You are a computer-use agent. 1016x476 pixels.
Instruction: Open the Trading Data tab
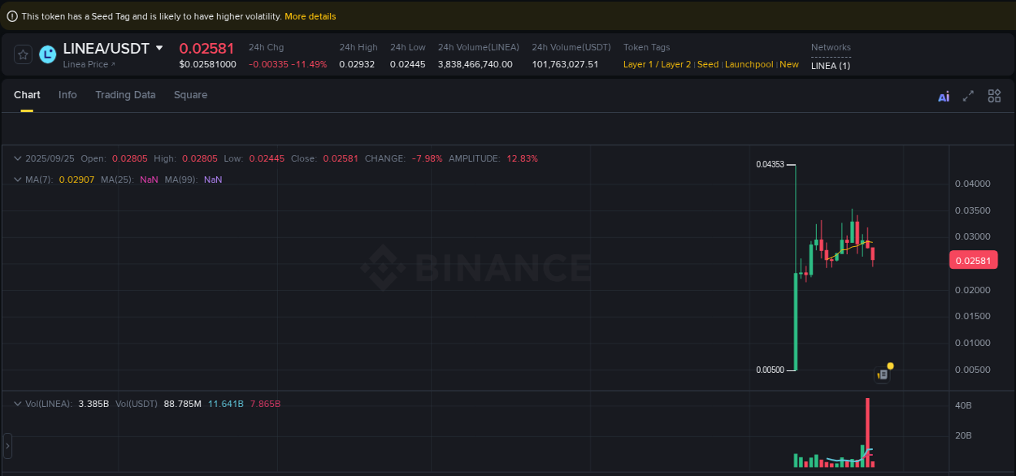[125, 95]
